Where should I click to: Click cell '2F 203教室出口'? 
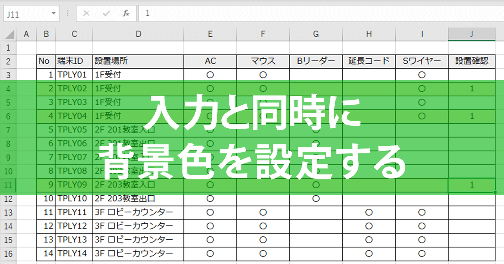138,198
